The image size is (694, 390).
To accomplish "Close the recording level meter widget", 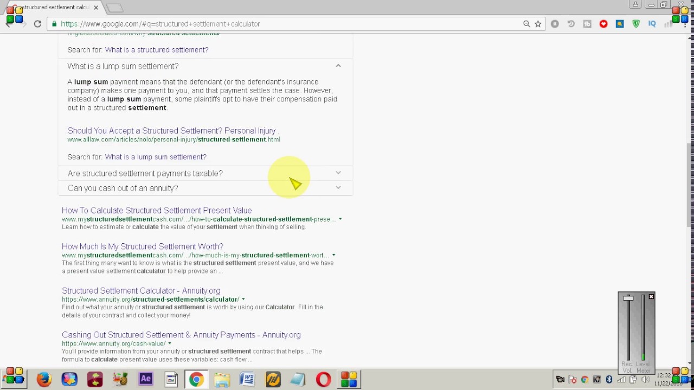I will pyautogui.click(x=651, y=297).
